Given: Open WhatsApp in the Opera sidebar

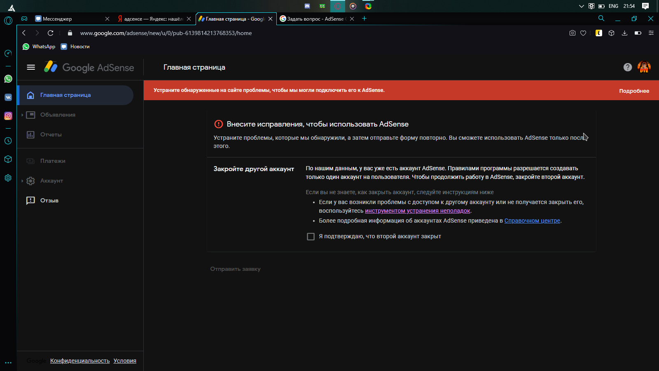Looking at the screenshot, I should (8, 79).
